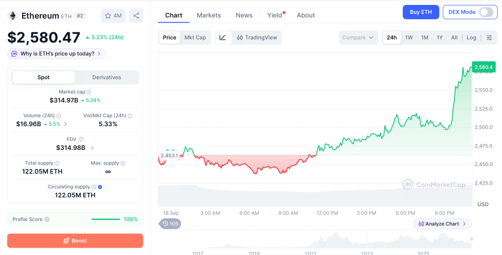Select the line chart type icon

[223, 38]
